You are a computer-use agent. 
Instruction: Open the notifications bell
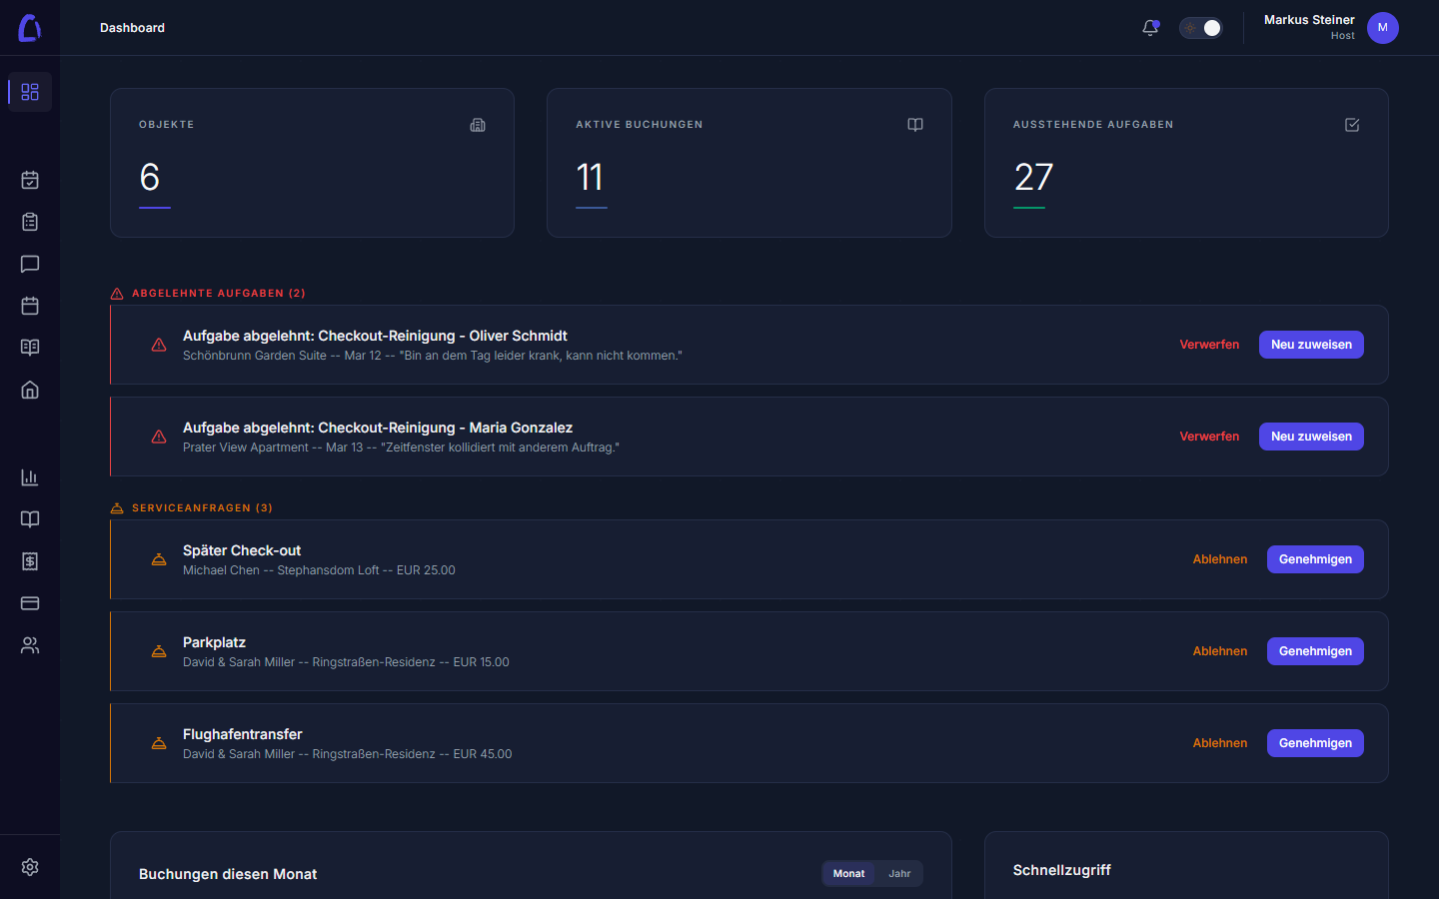tap(1149, 28)
